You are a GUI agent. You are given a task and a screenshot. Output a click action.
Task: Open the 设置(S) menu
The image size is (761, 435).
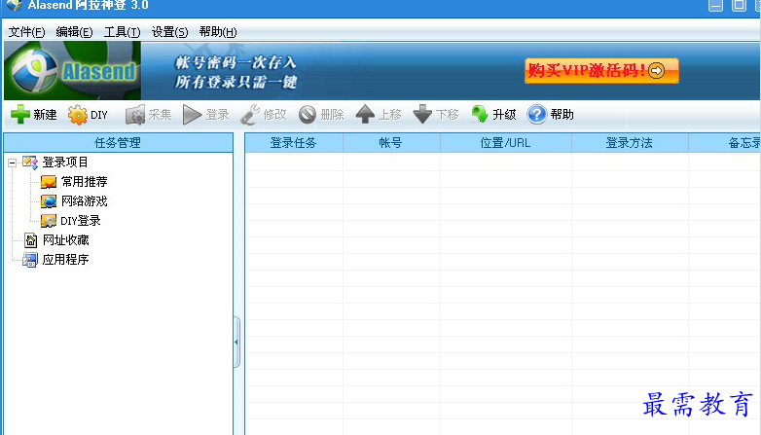coord(170,32)
